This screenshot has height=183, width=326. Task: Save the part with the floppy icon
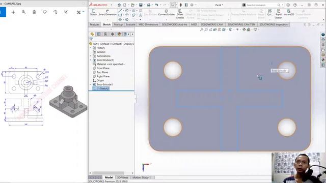(x=141, y=5)
